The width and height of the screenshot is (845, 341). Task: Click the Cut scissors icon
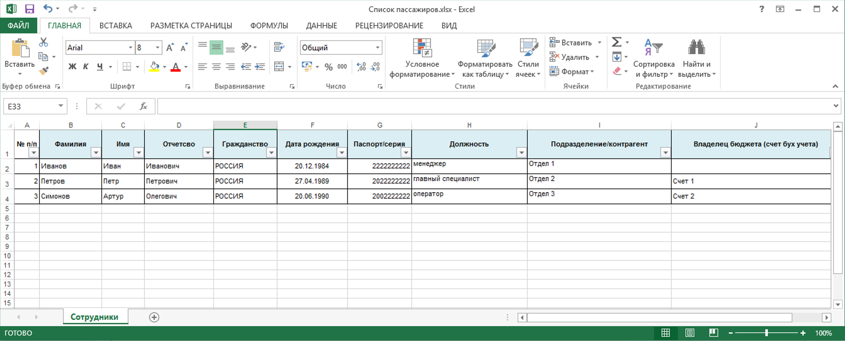(43, 42)
